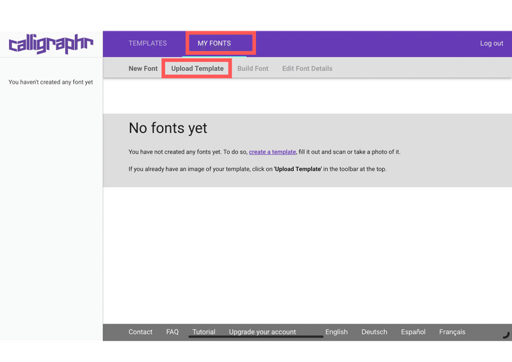Click the 'No fonts yet' heading
The height and width of the screenshot is (362, 512).
168,128
